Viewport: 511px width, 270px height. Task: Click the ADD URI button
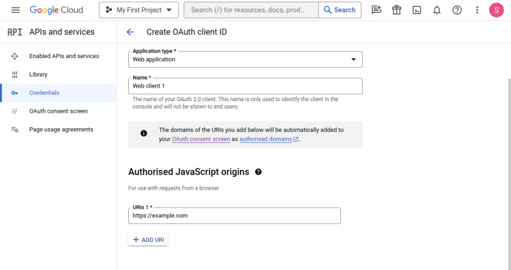coord(148,240)
